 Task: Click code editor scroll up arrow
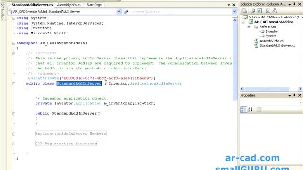pos(235,20)
